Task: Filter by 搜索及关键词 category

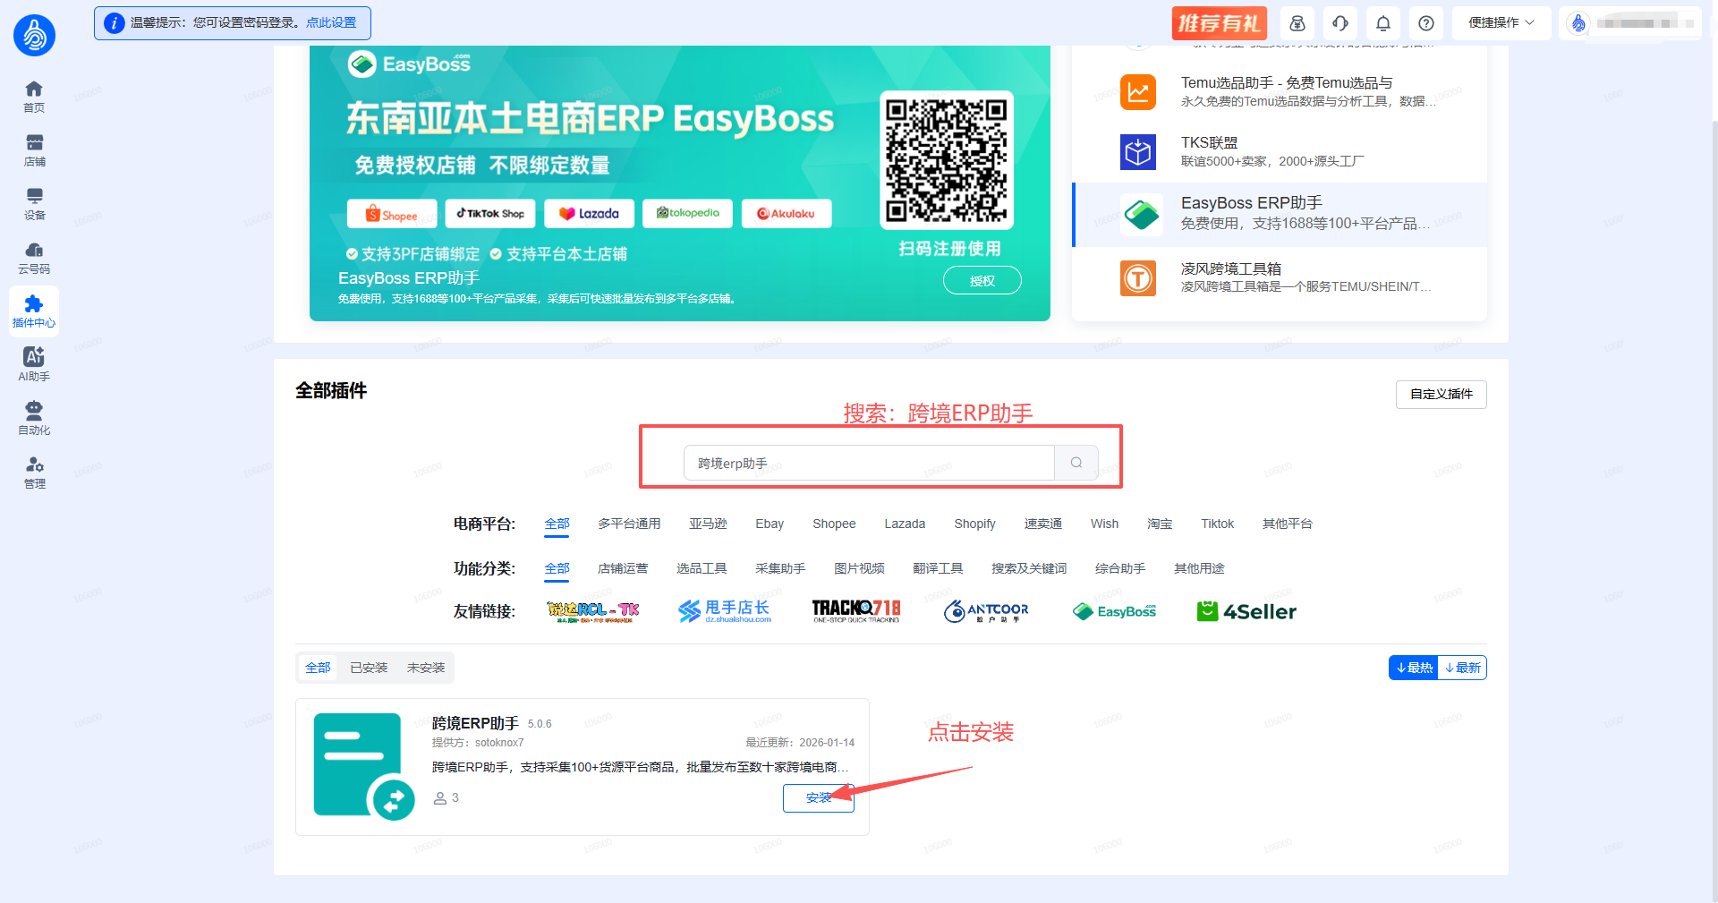Action: (x=1029, y=568)
